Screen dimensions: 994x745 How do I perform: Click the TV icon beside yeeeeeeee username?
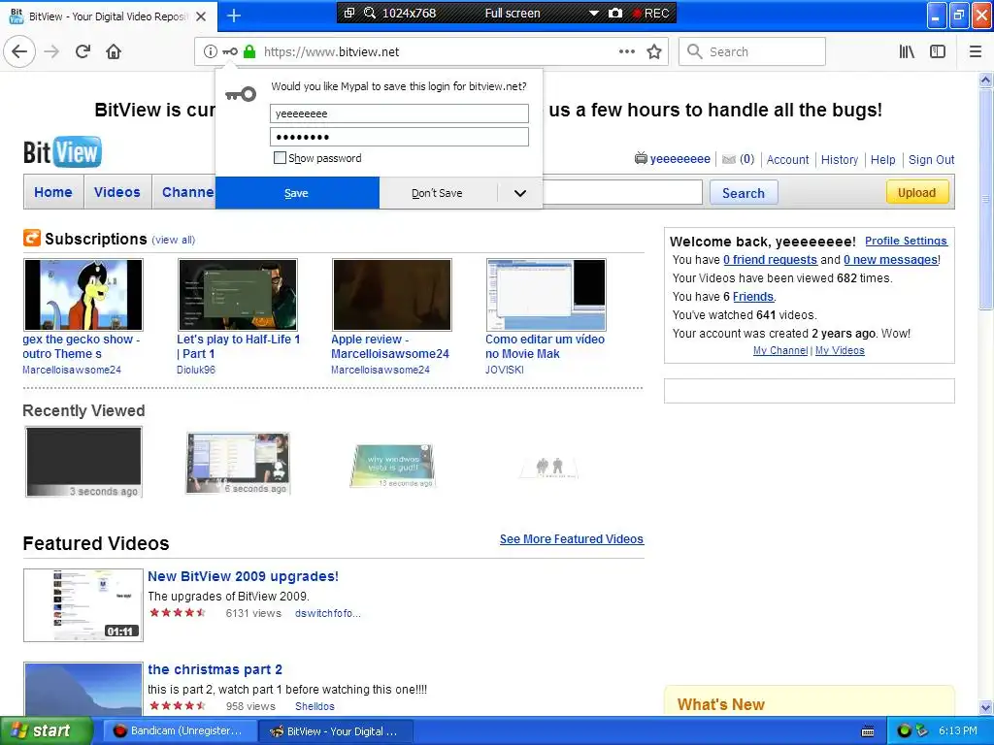pos(641,158)
